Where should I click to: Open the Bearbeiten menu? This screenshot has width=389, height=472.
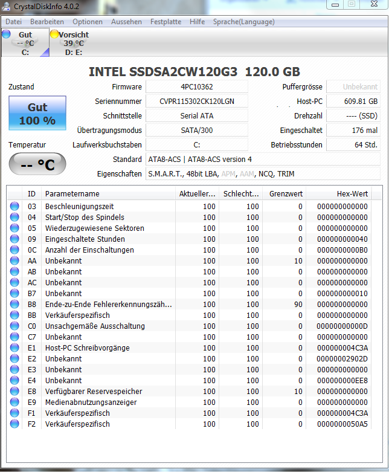(47, 22)
